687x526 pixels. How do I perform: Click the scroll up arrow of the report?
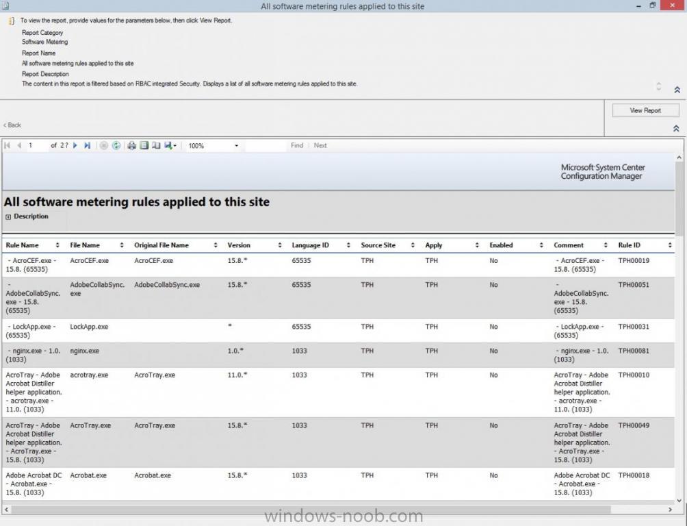click(x=679, y=157)
